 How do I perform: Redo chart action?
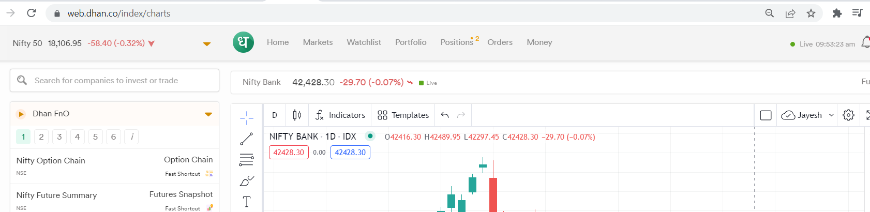pos(461,115)
